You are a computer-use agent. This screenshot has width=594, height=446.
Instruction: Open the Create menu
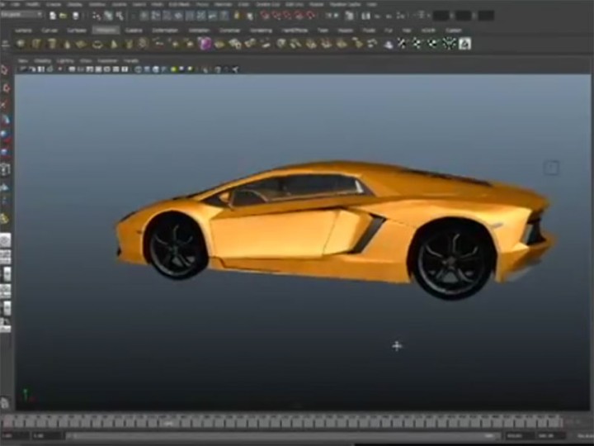coord(54,5)
